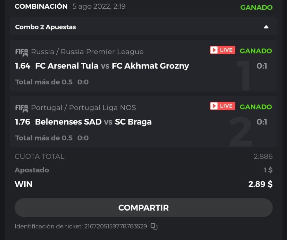The width and height of the screenshot is (287, 240).
Task: Click FIFA icon beside Russia Premier League
Action: click(21, 52)
